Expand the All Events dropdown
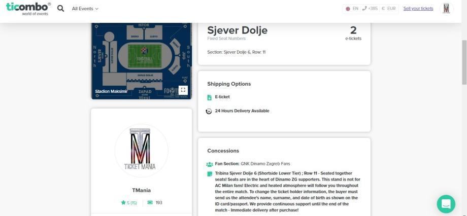This screenshot has width=467, height=216. point(85,9)
